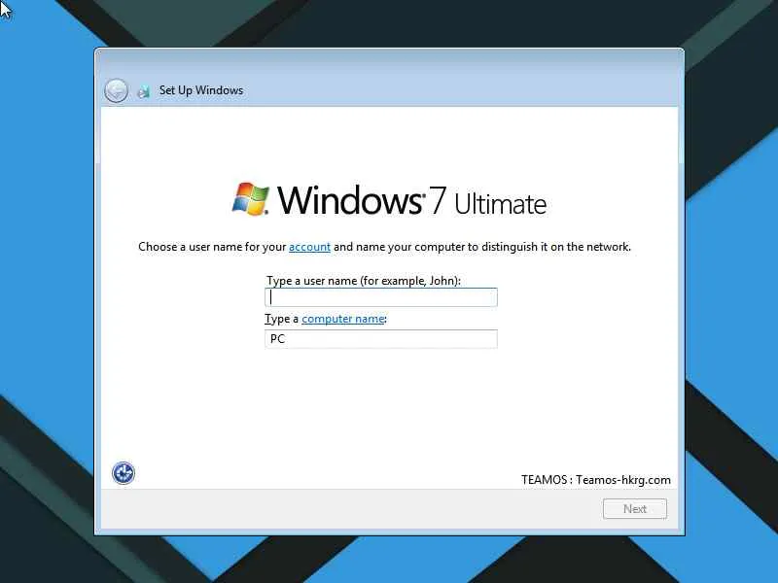Screen dimensions: 778x583
Task: Click the 'Set Up Windows' title text
Action: 201,90
